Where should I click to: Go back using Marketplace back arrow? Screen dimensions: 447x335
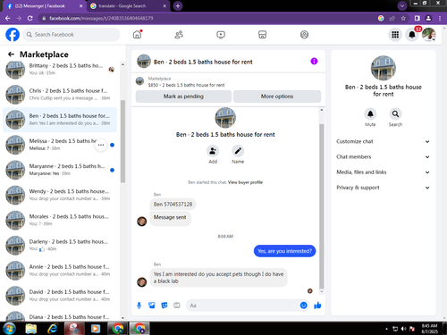click(x=11, y=54)
